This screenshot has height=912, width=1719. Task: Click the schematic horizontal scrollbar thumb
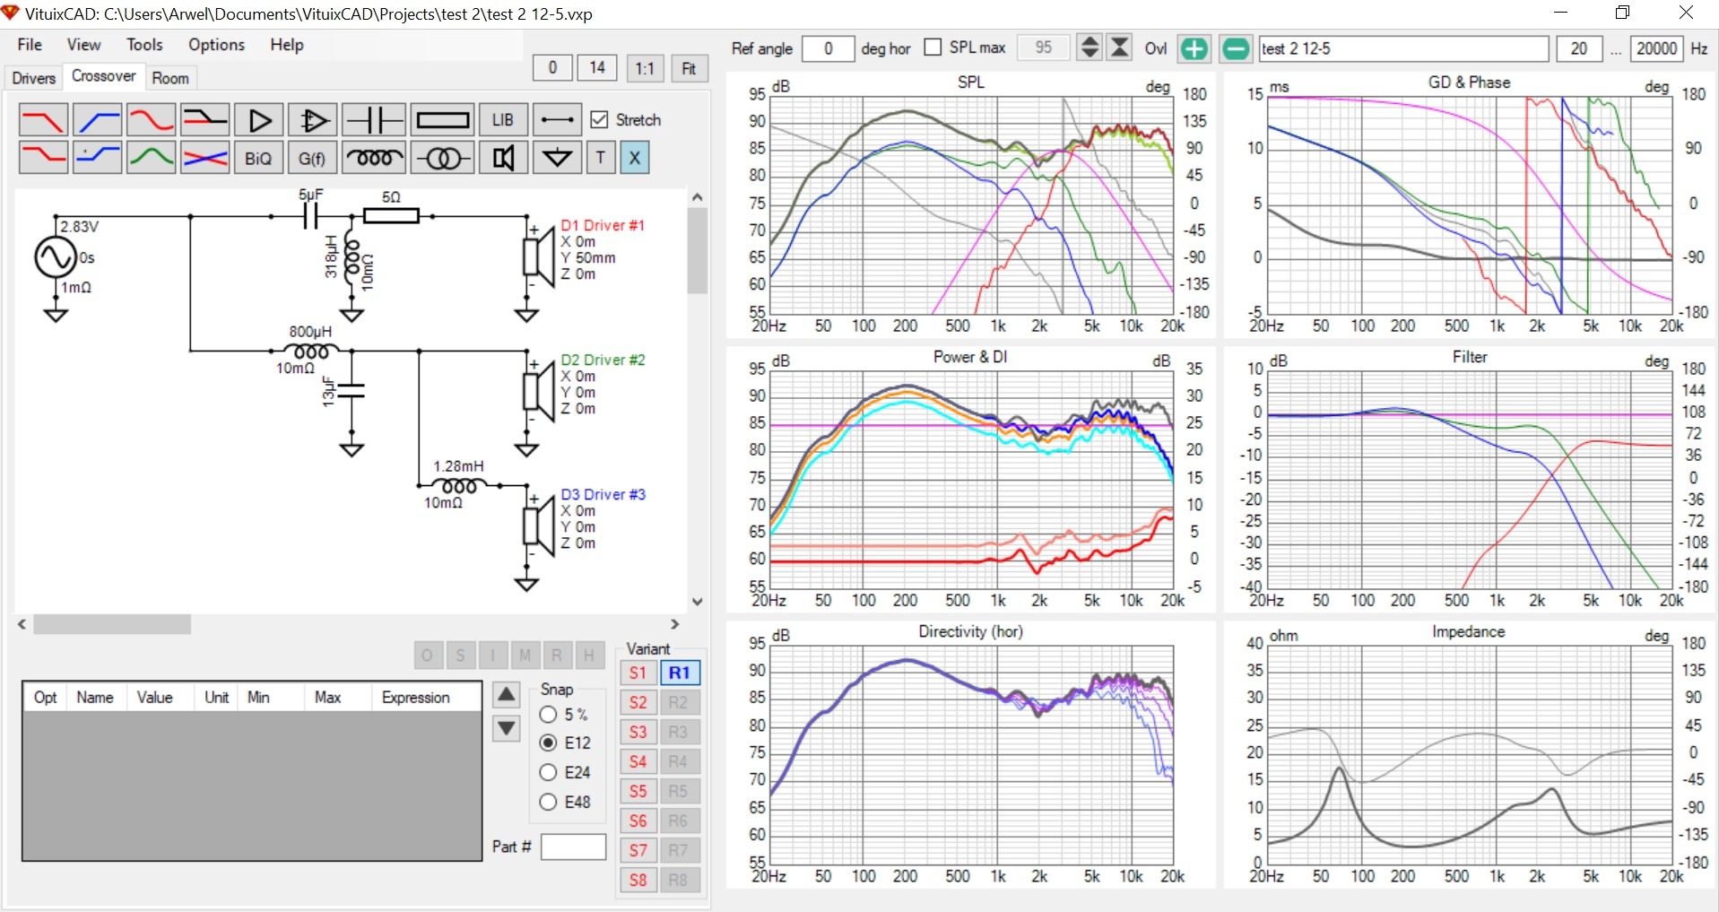(112, 624)
